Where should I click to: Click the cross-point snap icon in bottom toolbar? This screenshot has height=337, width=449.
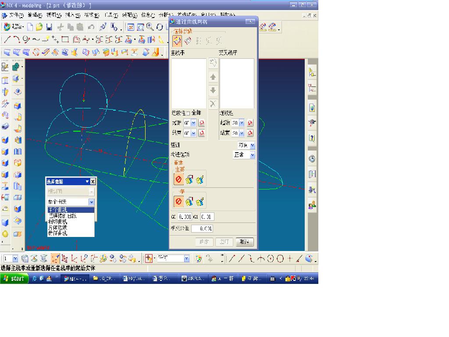pos(290,259)
